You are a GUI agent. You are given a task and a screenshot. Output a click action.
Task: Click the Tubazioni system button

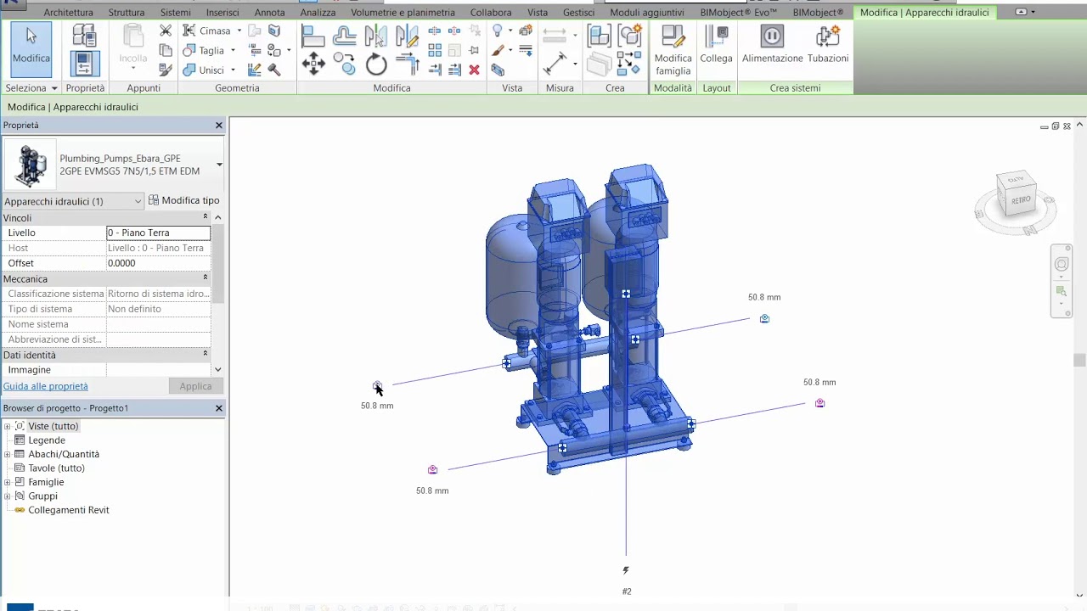point(828,45)
